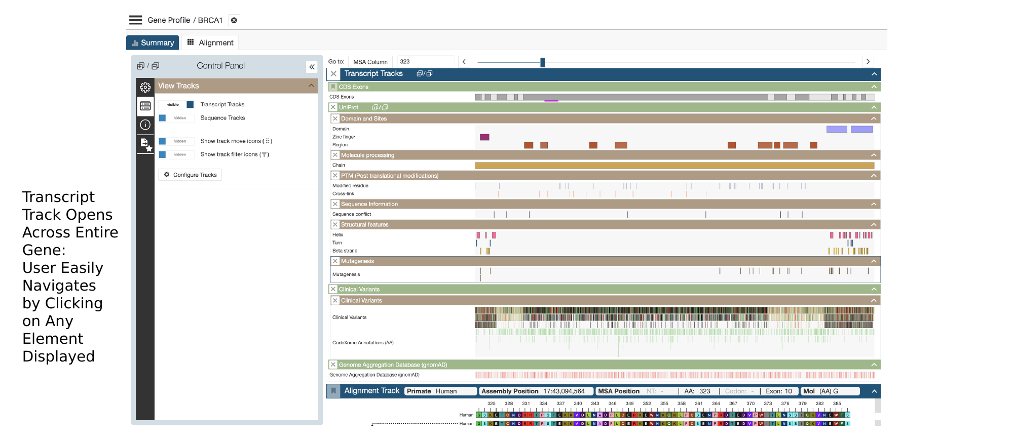Open the gear settings sidebar tab
1014x443 pixels.
(145, 87)
